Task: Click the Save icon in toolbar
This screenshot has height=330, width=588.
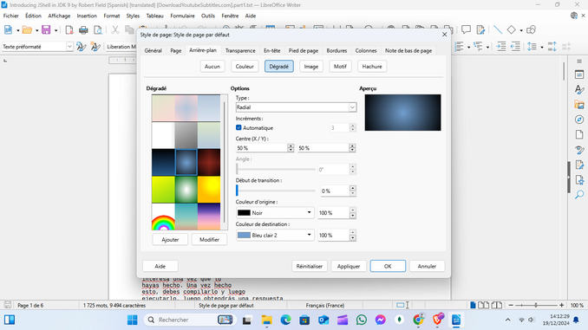Action: point(46,30)
